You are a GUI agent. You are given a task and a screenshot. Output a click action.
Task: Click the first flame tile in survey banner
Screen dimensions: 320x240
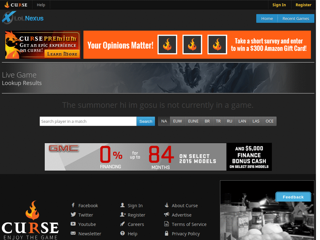click(x=167, y=44)
